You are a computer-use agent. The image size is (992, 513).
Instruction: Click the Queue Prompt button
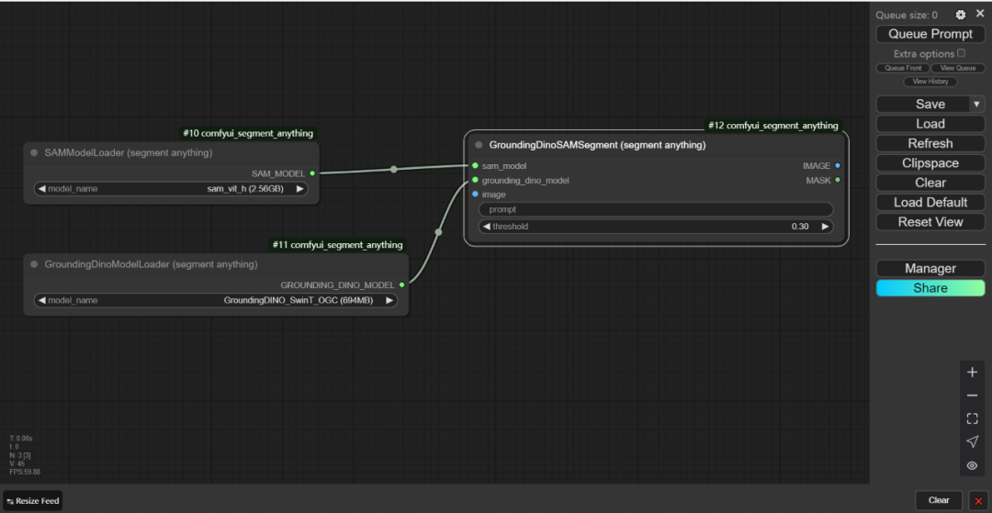[930, 34]
